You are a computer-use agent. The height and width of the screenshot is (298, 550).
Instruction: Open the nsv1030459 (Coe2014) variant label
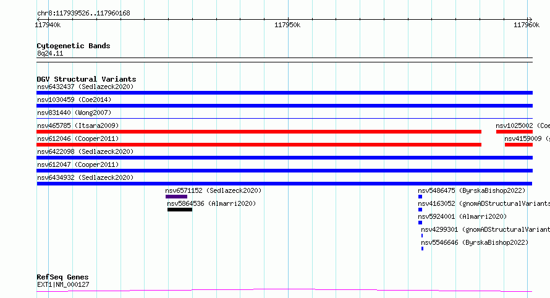pyautogui.click(x=74, y=100)
